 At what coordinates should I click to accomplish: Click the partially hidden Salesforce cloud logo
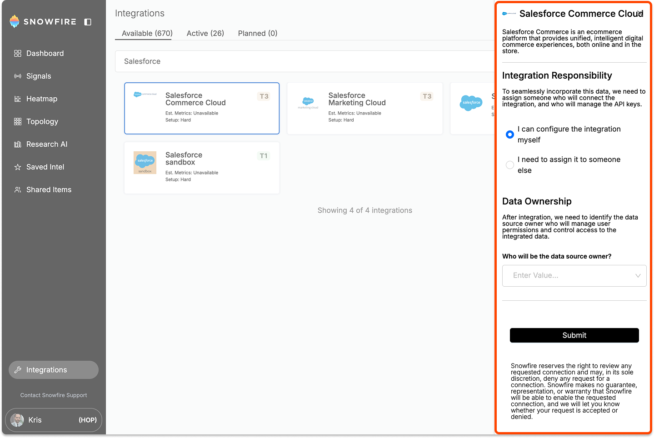coord(471,103)
